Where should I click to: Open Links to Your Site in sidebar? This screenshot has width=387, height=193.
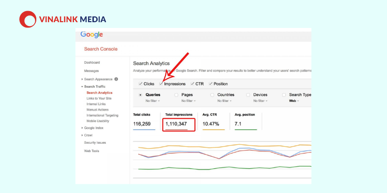[99, 98]
